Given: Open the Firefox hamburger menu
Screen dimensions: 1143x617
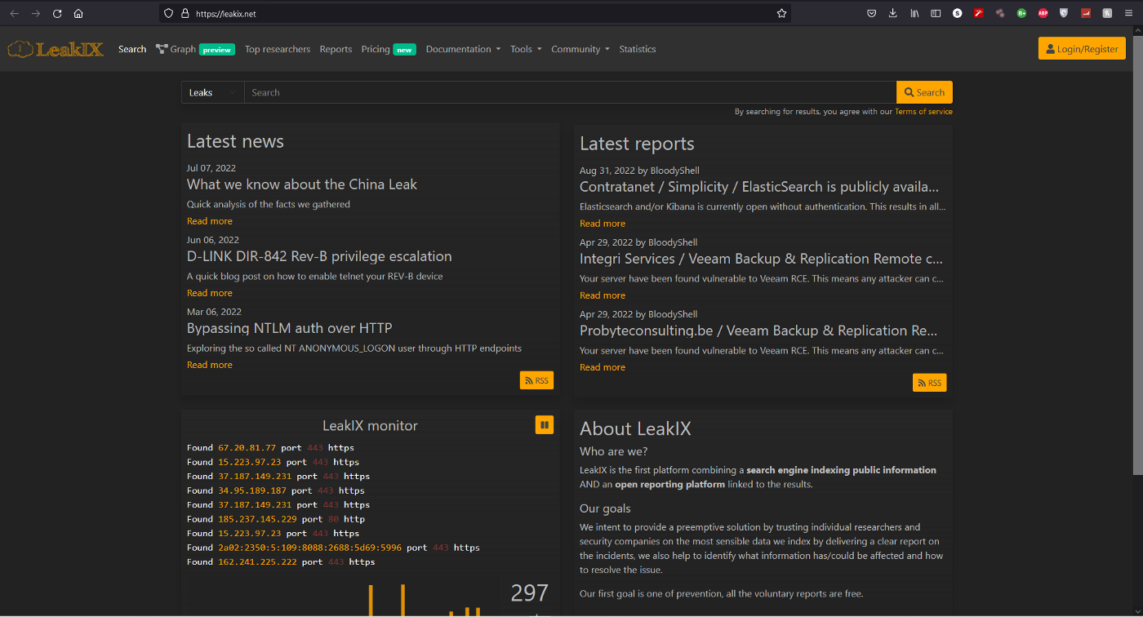Looking at the screenshot, I should click(1129, 13).
